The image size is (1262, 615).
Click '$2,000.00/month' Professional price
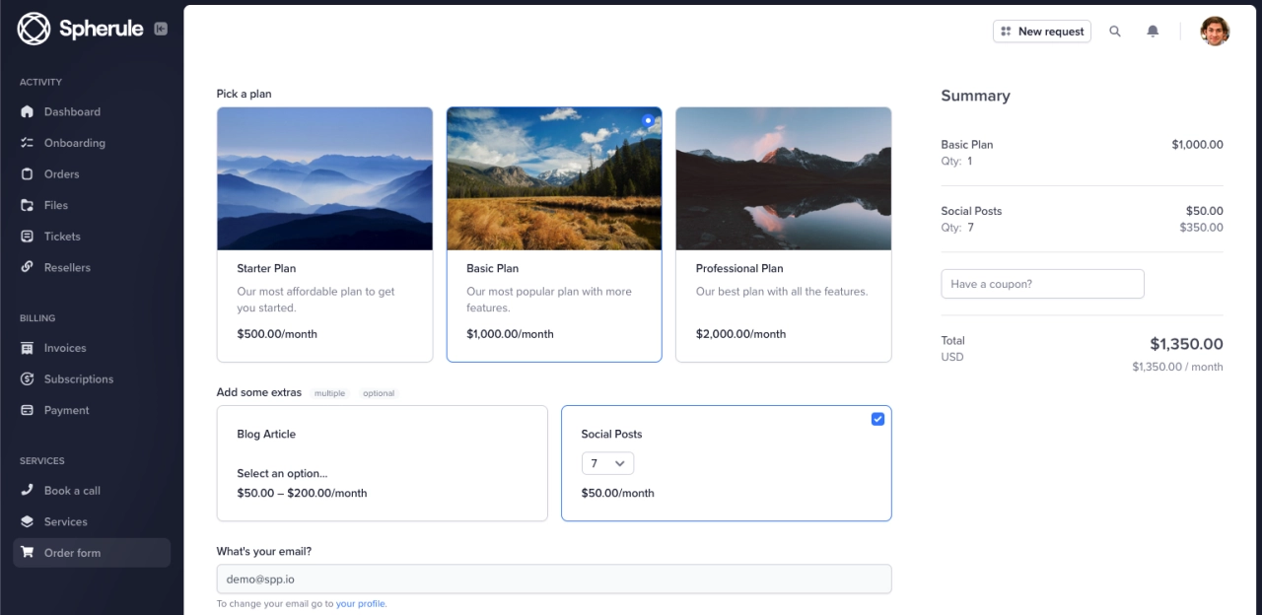[x=740, y=334]
